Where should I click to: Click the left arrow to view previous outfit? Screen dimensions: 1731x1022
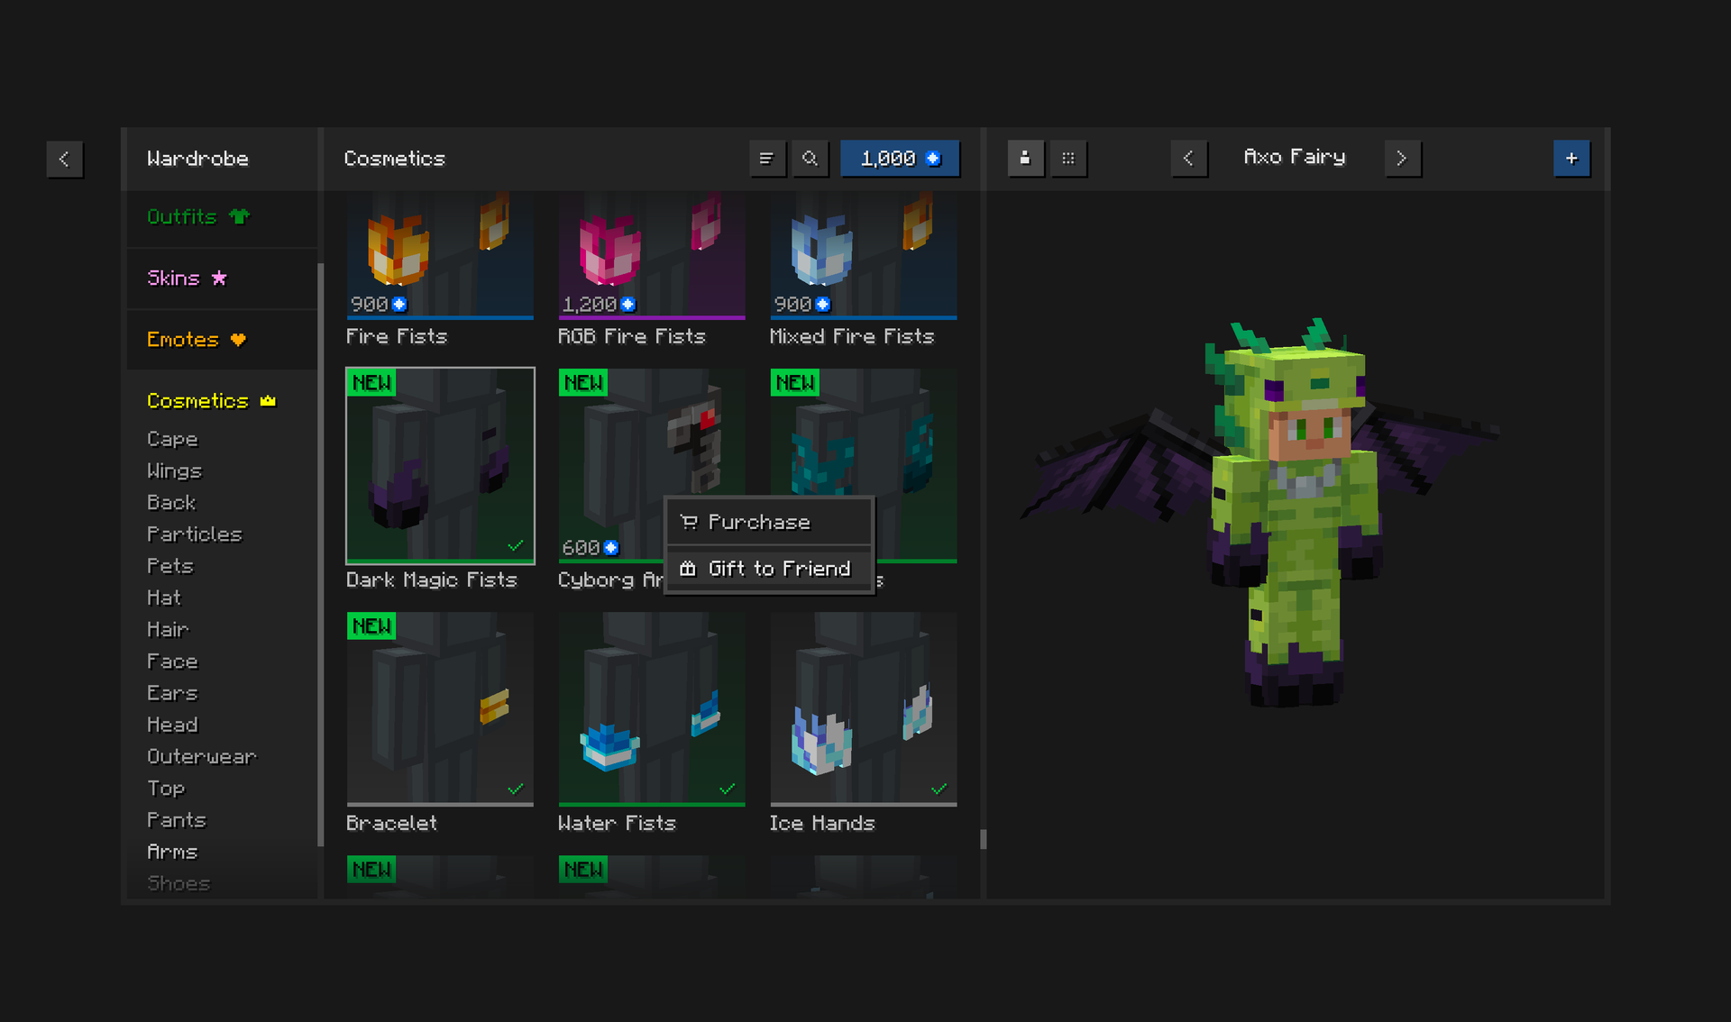click(x=1188, y=158)
